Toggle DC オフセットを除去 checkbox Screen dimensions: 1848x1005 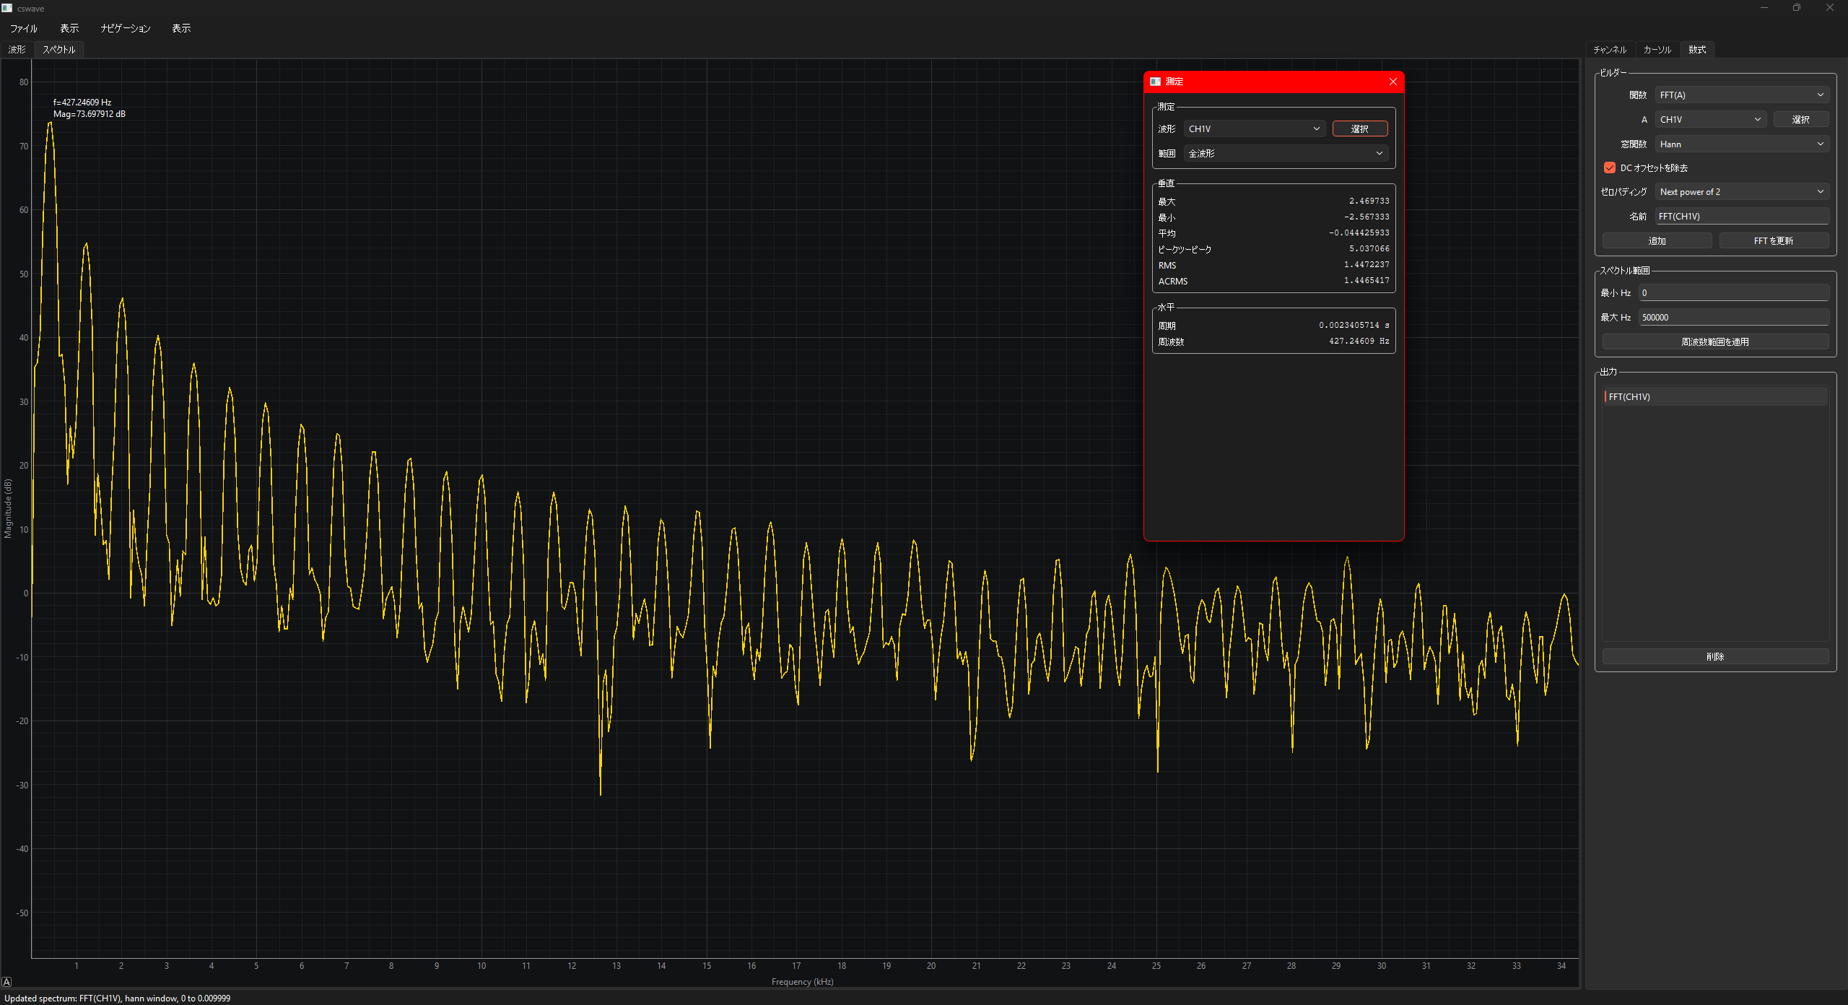(1610, 167)
